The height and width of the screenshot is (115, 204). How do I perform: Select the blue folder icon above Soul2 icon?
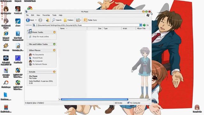coord(6,96)
